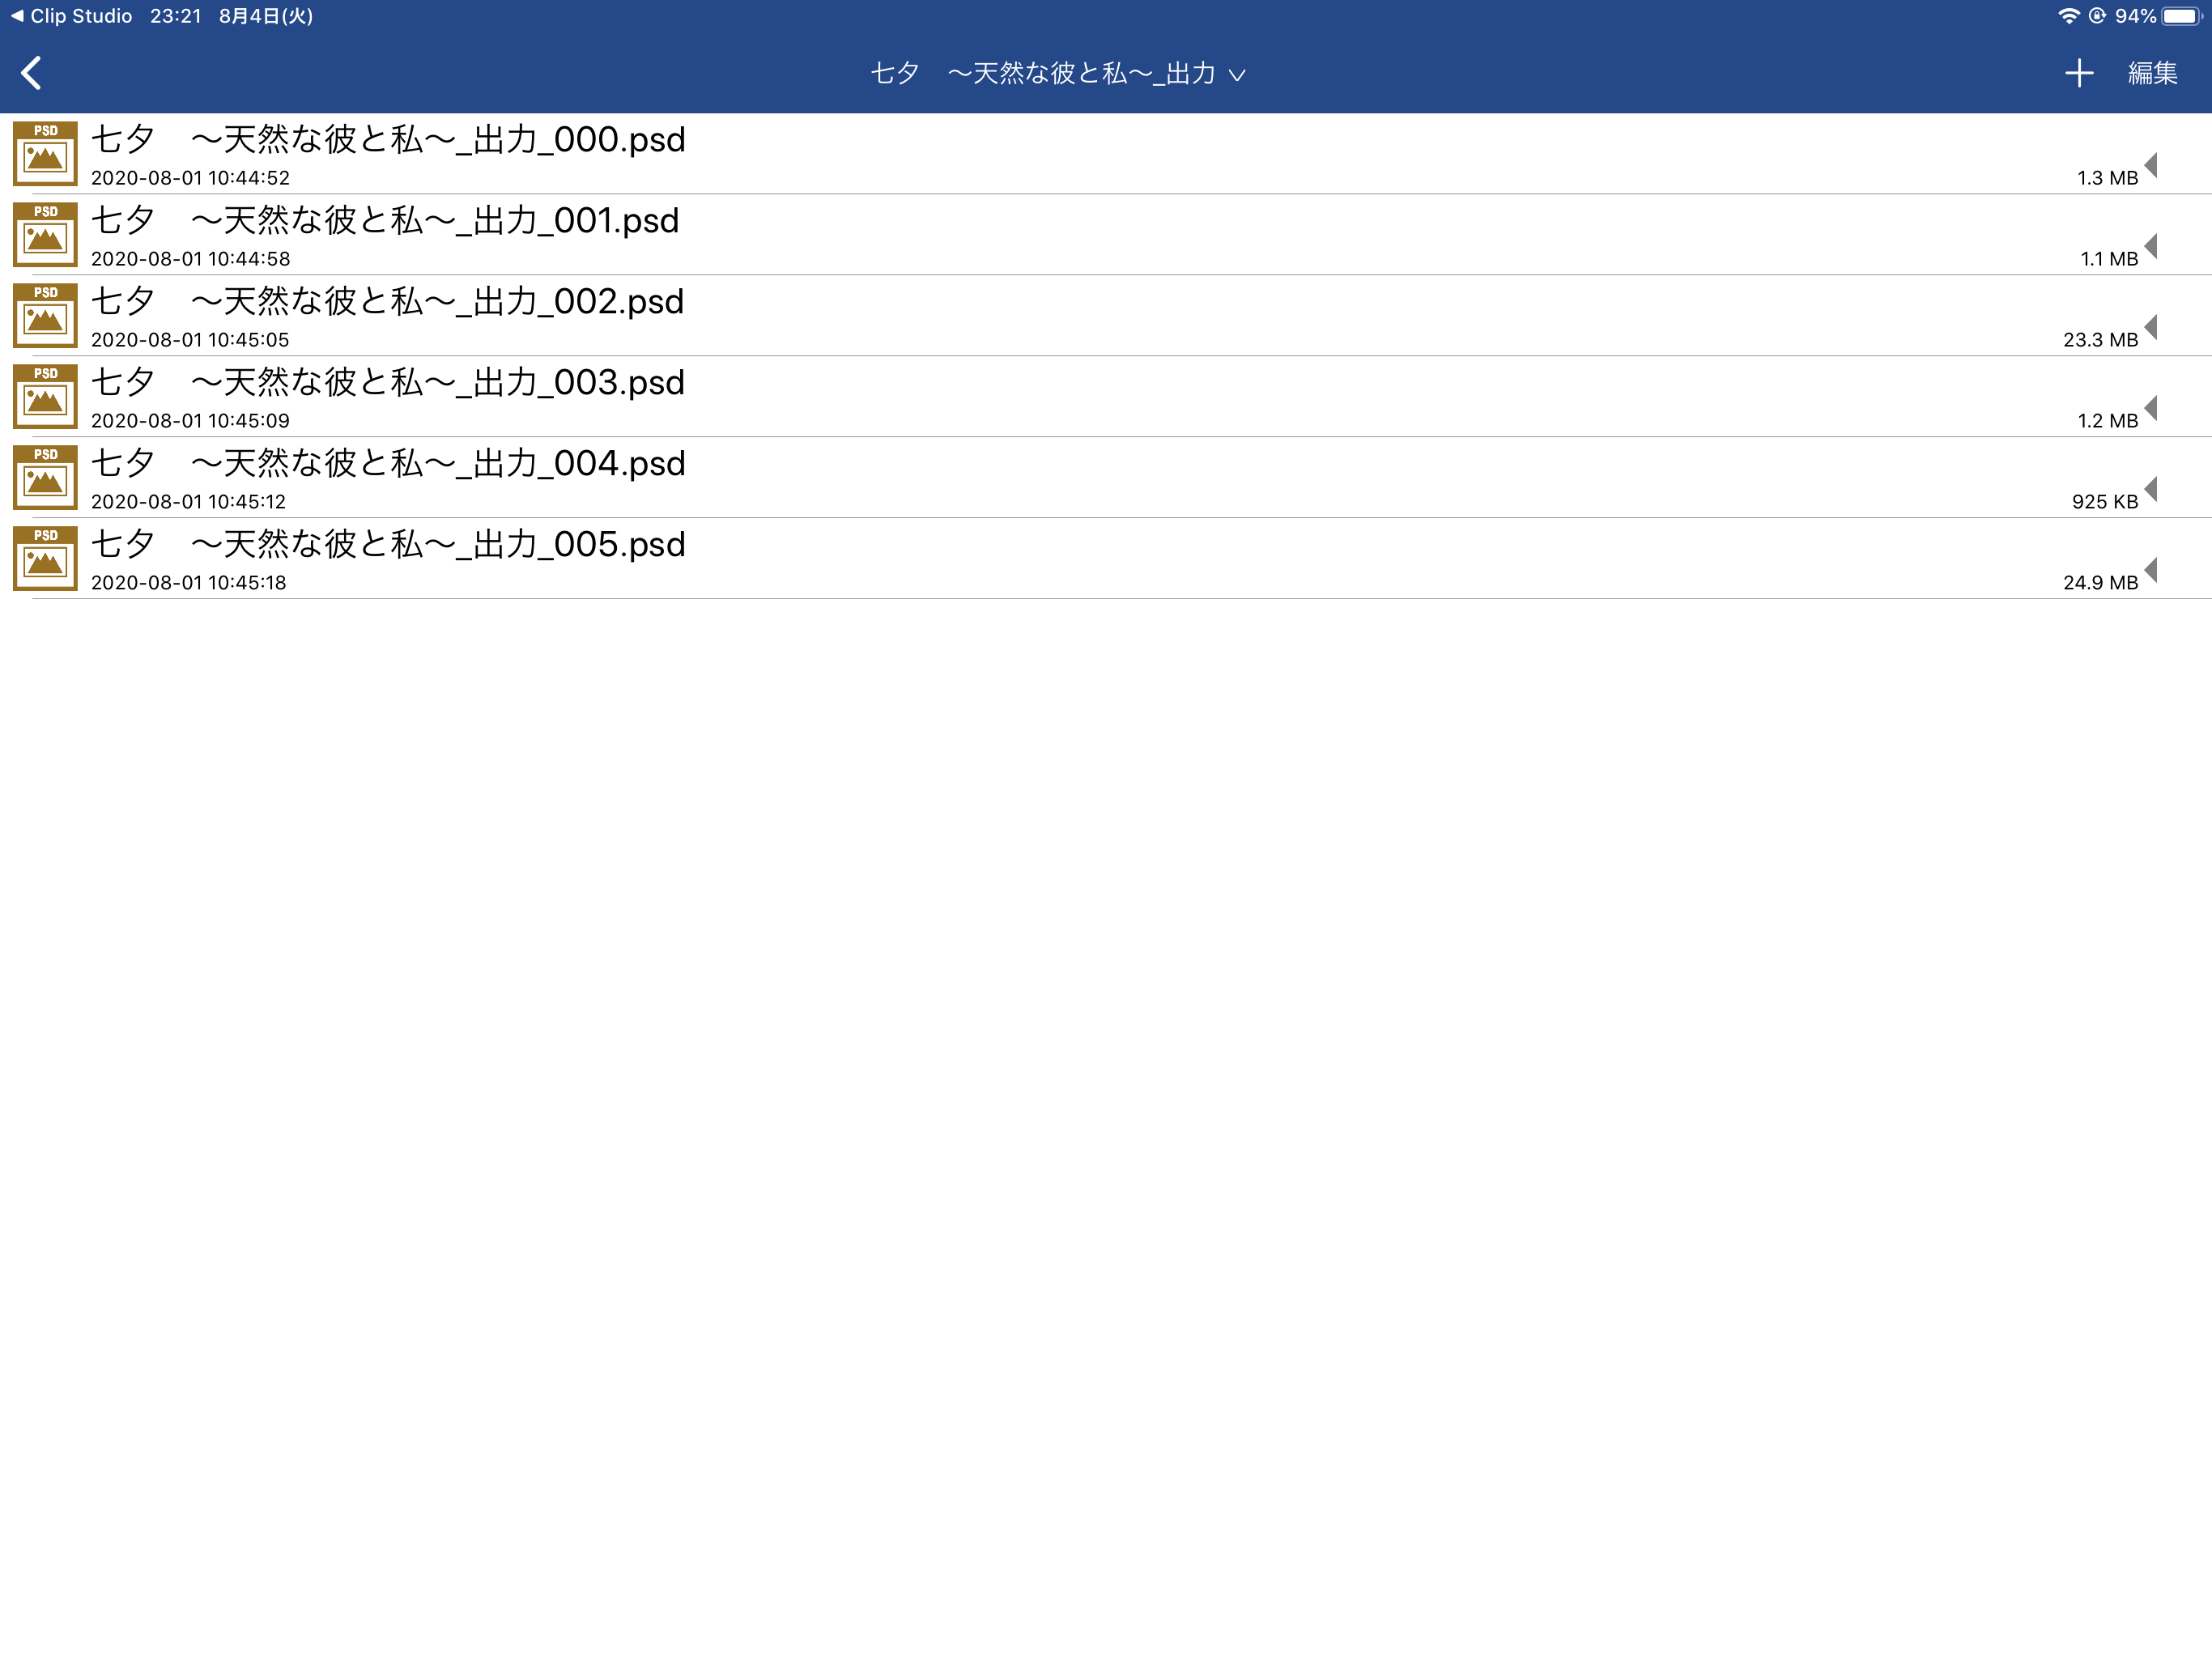This screenshot has width=2212, height=1658.
Task: Open file name 出力_003.psd
Action: click(x=388, y=382)
